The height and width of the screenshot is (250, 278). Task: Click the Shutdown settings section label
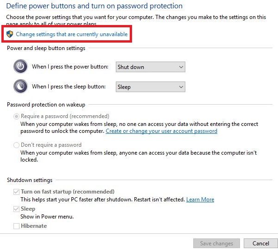30,180
